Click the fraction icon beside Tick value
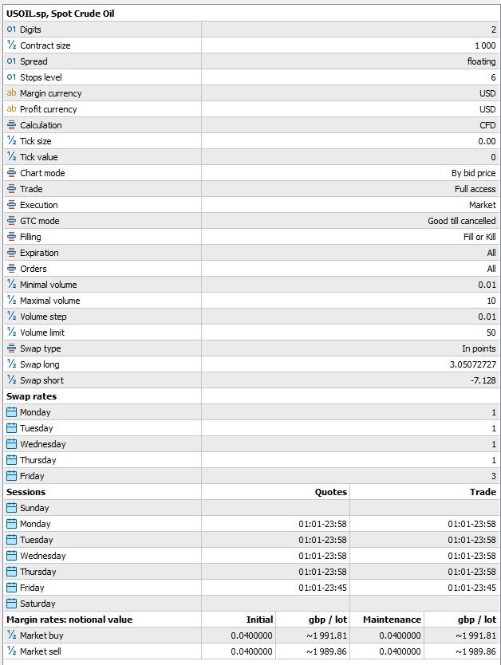 [11, 157]
